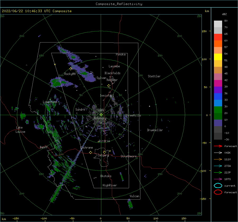Click the Blackfalds city label

(112, 73)
